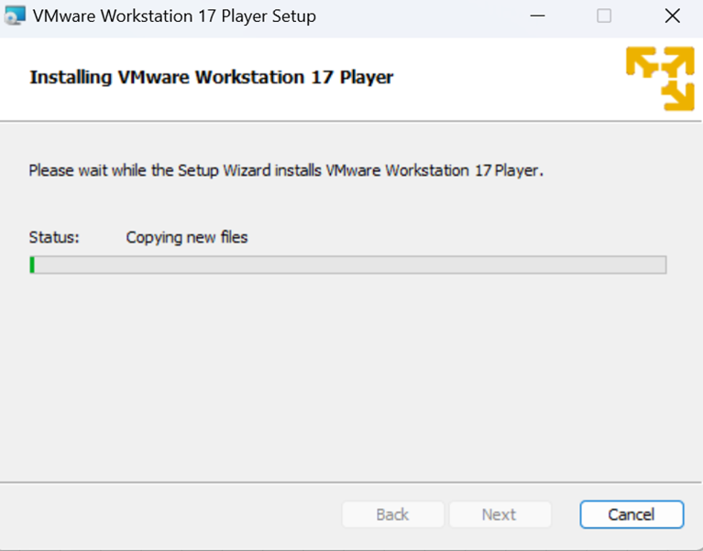This screenshot has height=551, width=703.
Task: Minimize the VMware Setup window
Action: click(537, 16)
